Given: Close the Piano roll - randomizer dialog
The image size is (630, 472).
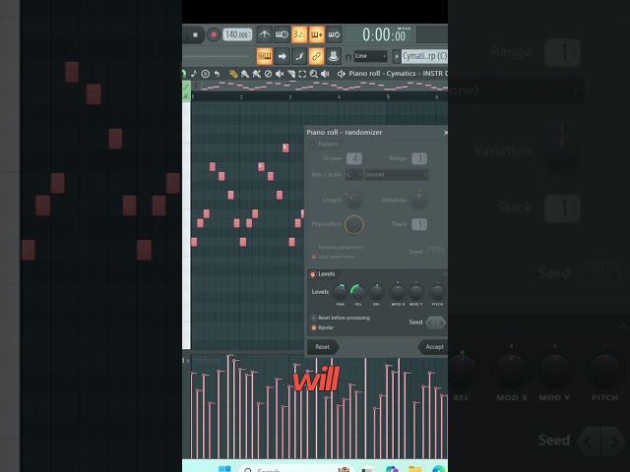Looking at the screenshot, I should click(x=445, y=133).
